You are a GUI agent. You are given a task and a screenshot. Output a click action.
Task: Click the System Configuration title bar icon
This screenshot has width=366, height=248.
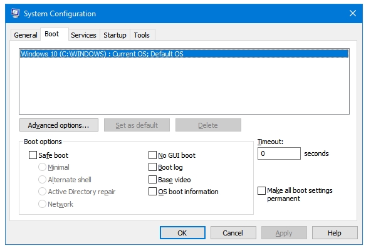[16, 13]
